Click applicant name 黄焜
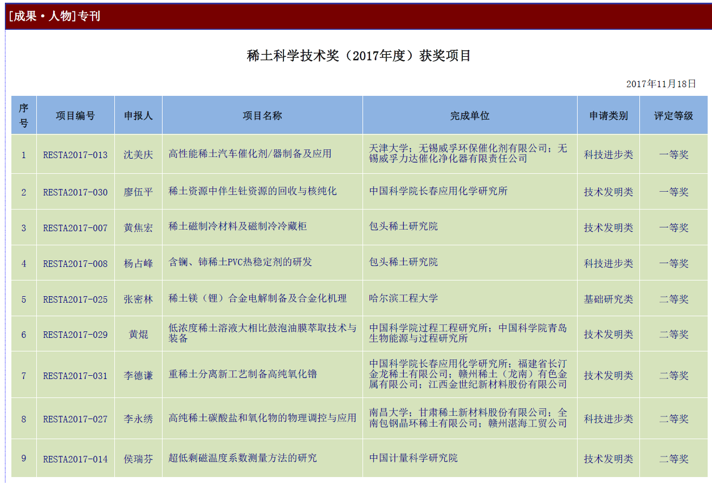Image resolution: width=712 pixels, height=483 pixels. click(x=138, y=335)
